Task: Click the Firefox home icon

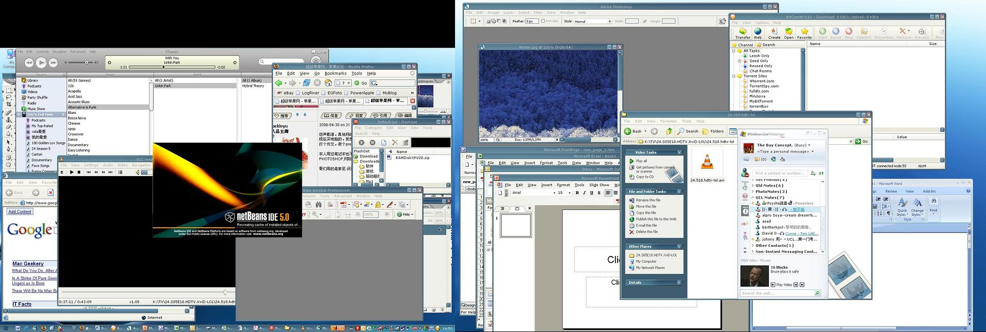Action: coord(328,83)
